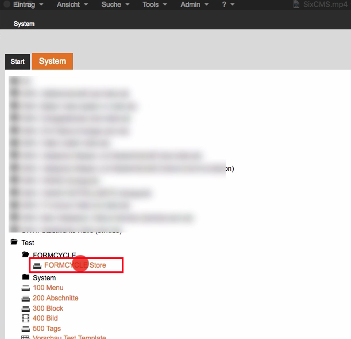351x339 pixels.
Task: Click the FORMCYCLE Store stack icon
Action: pos(37,265)
